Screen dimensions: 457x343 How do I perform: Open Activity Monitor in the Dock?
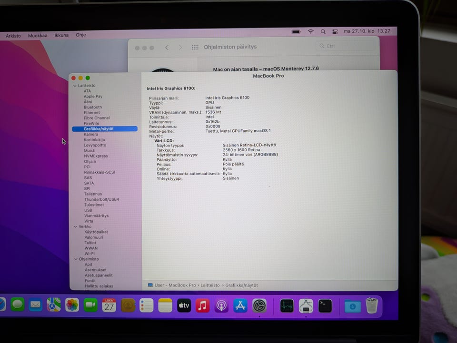coord(287,306)
